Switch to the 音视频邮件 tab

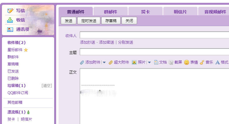click(214, 11)
